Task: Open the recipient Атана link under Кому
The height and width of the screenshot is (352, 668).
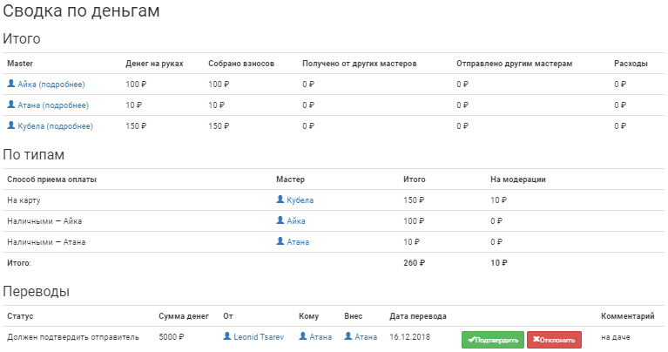Action: click(321, 337)
